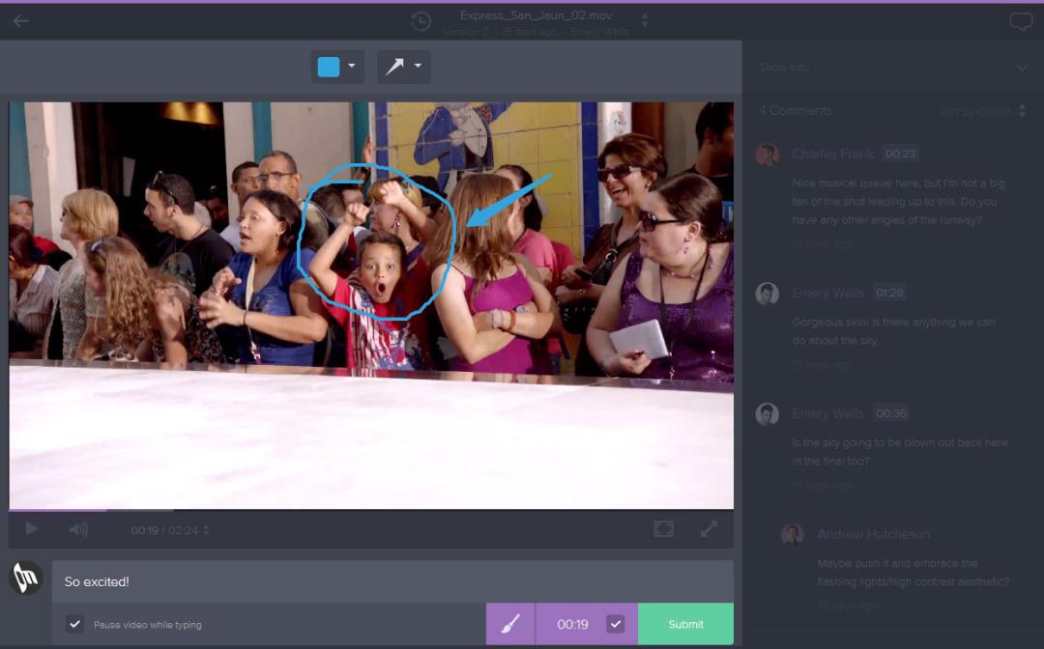The width and height of the screenshot is (1044, 649).
Task: Click the fit-to-screen frame icon
Action: pos(663,529)
